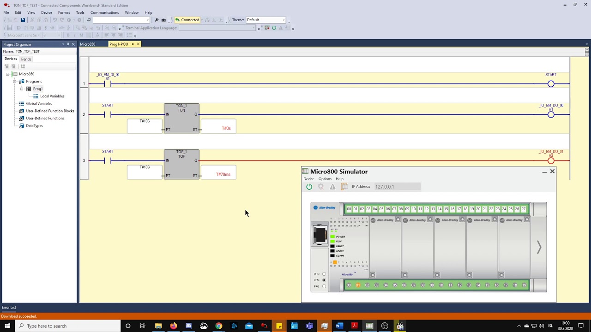Collapse the Micro850 tree node
Screen dimensions: 591x332
(7, 74)
